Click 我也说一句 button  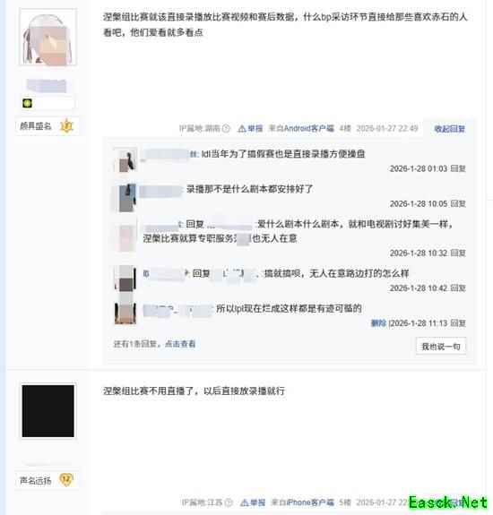click(441, 347)
